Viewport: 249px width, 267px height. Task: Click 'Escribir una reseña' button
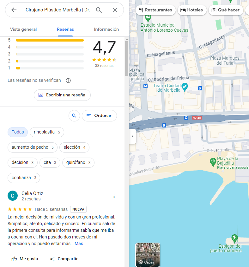point(62,95)
